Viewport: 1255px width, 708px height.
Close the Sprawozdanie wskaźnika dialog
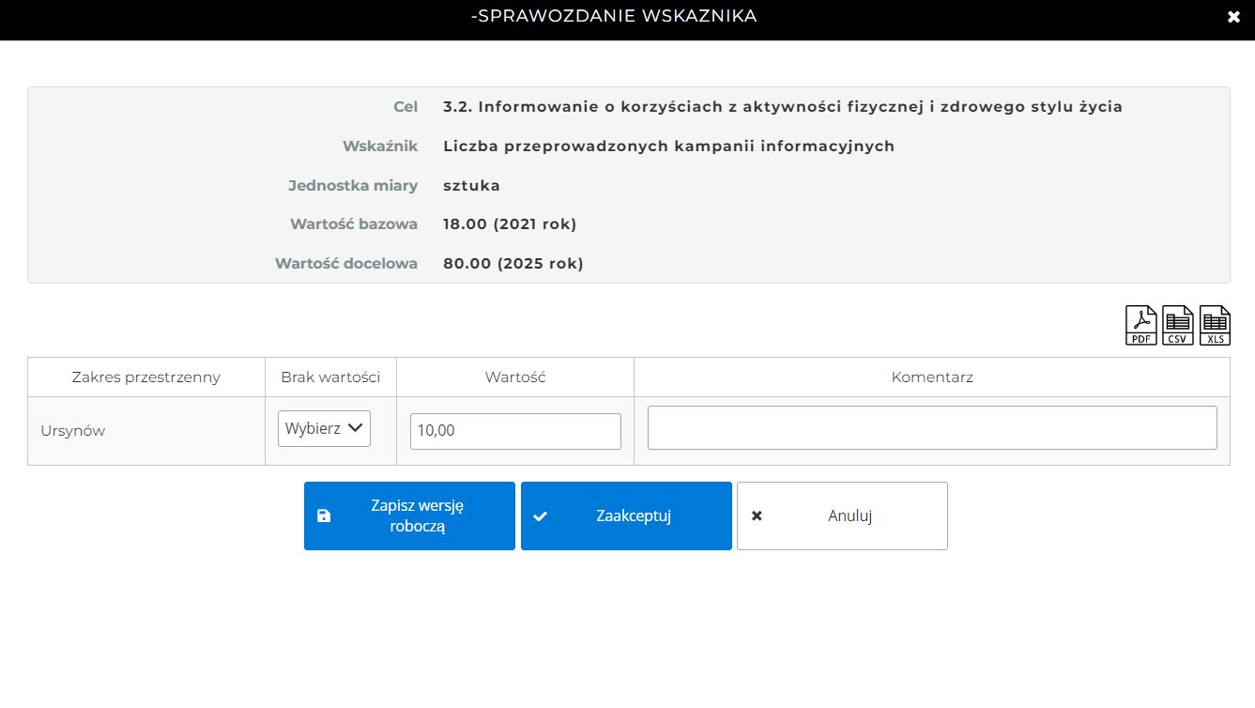pyautogui.click(x=1233, y=17)
